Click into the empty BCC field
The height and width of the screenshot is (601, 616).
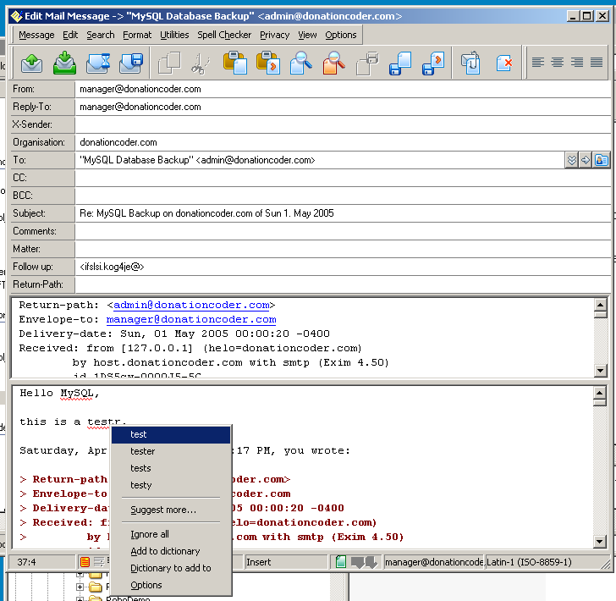point(343,196)
